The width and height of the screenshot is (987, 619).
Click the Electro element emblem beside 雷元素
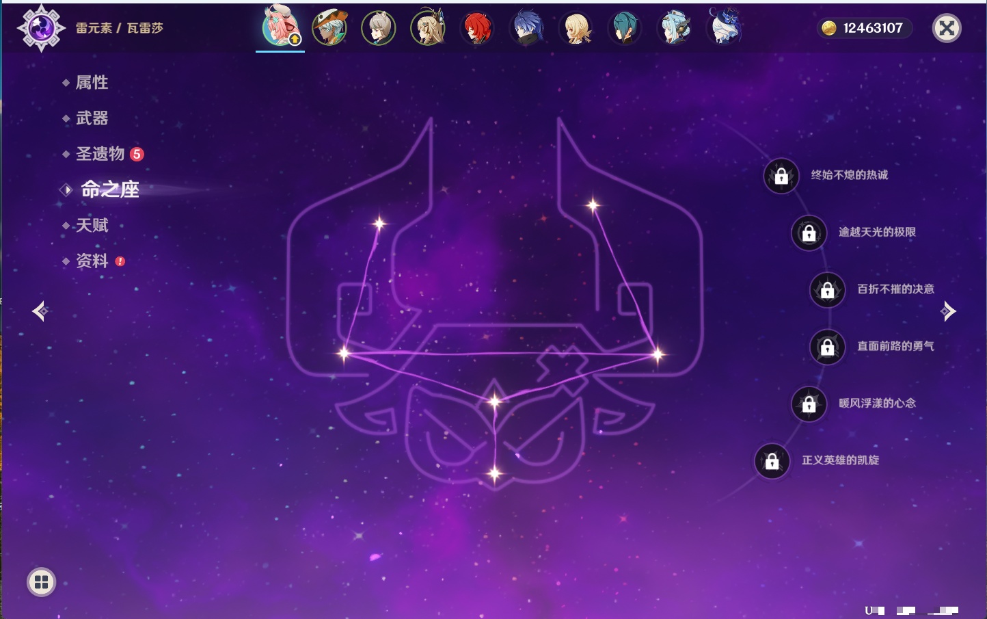click(41, 28)
